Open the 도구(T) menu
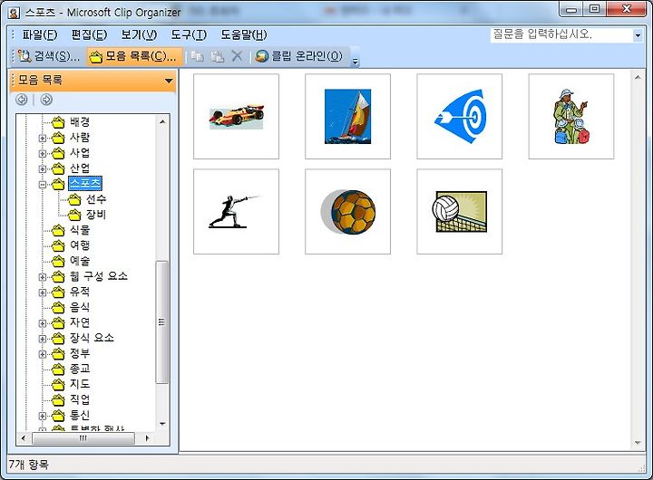Screen dimensions: 653x480 coord(189,35)
